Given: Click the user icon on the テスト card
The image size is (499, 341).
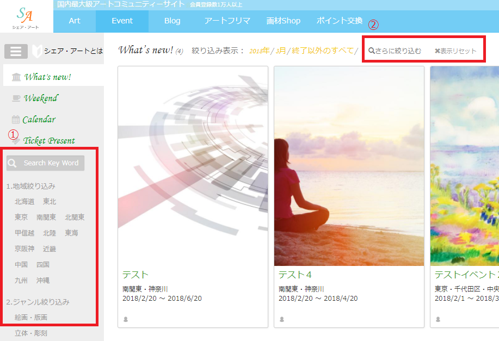Looking at the screenshot, I should pyautogui.click(x=126, y=319).
